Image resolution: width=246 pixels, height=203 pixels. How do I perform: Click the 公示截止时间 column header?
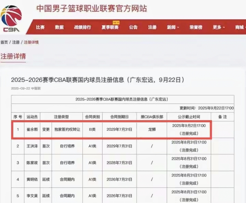pos(189,117)
